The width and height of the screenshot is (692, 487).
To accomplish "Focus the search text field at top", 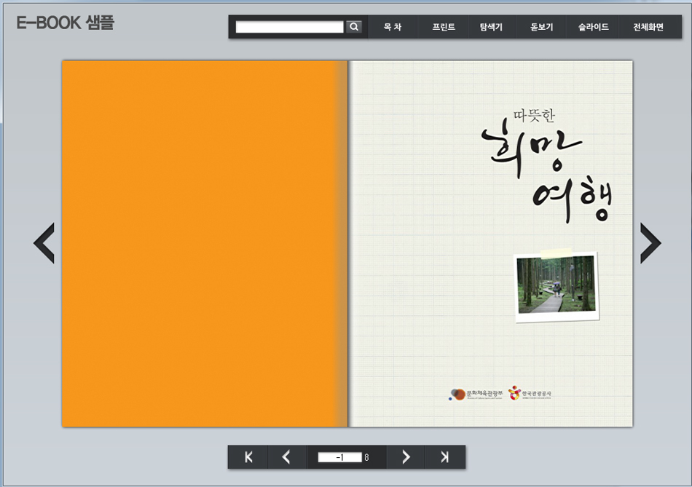I will pos(289,27).
